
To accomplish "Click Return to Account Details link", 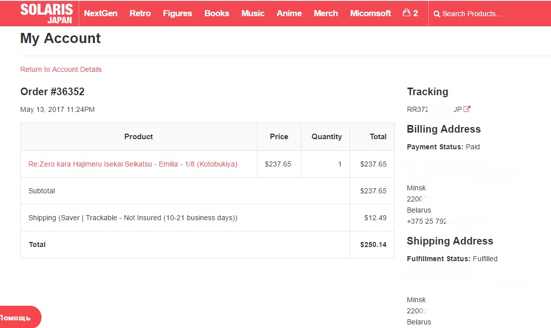I will pos(61,69).
